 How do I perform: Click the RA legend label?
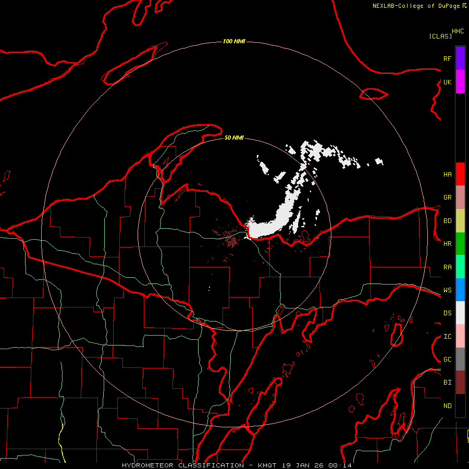tap(447, 267)
